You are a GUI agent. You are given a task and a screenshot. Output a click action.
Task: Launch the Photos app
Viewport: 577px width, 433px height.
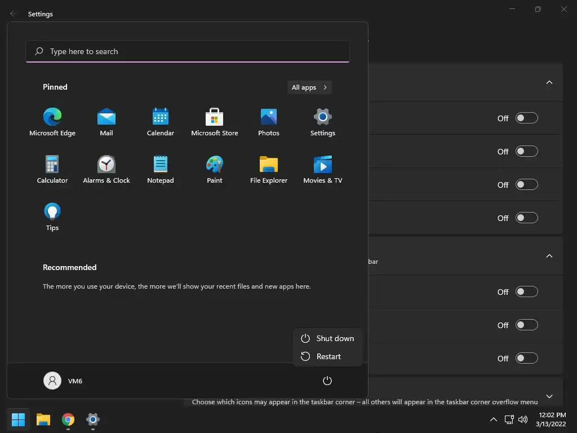(x=269, y=122)
